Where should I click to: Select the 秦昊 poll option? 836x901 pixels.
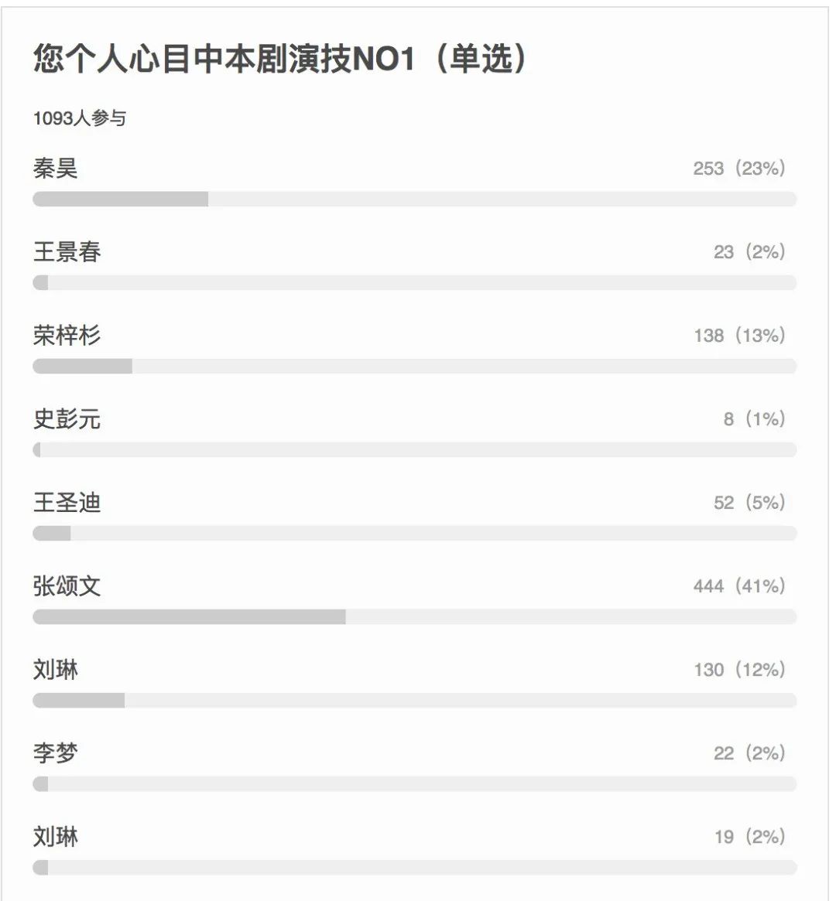coord(55,169)
